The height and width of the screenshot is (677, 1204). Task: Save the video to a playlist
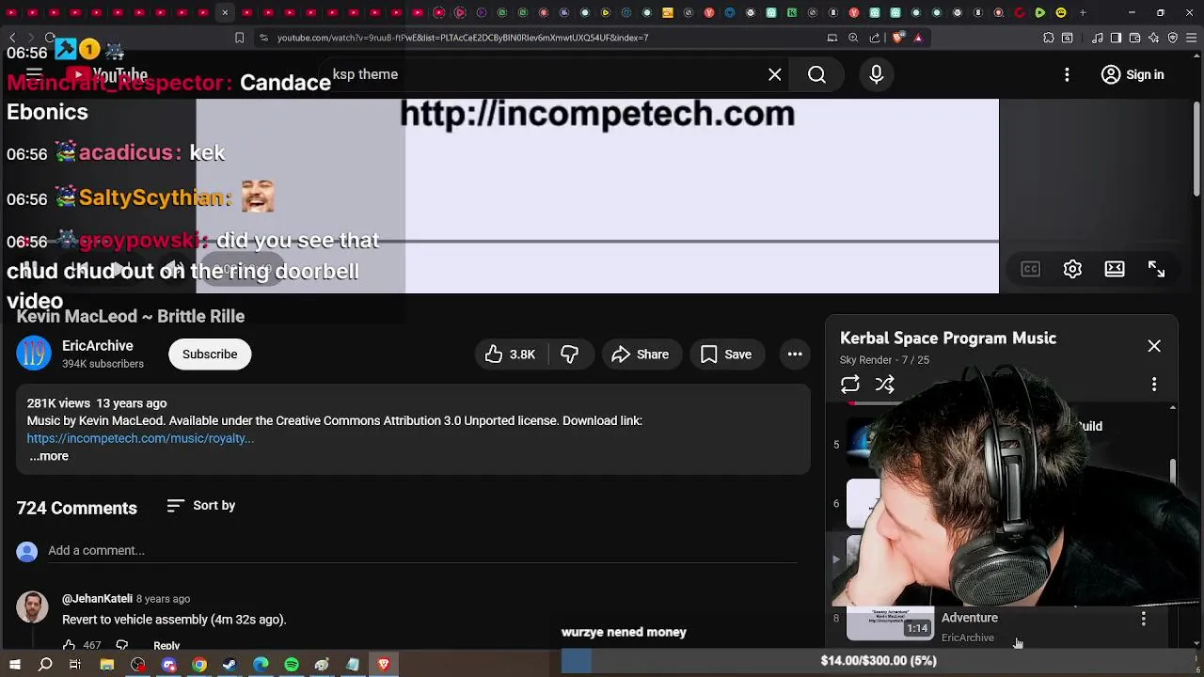point(725,354)
